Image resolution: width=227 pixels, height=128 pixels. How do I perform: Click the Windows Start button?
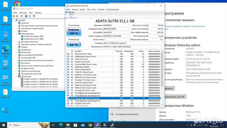click(3, 125)
